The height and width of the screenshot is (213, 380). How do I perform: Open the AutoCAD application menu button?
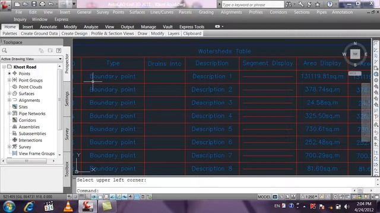[x=5, y=5]
